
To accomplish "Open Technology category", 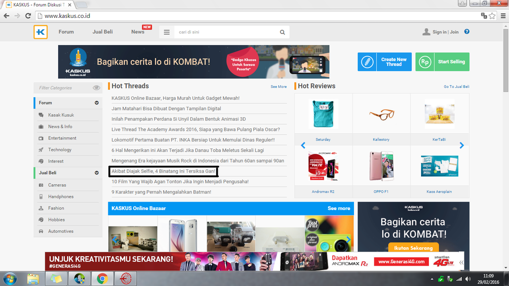I will click(x=60, y=150).
